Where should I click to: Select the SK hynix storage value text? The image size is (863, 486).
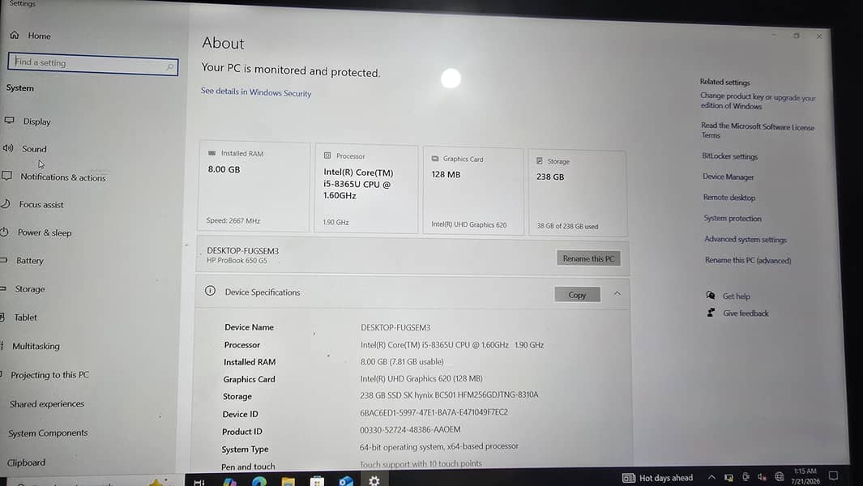[449, 394]
